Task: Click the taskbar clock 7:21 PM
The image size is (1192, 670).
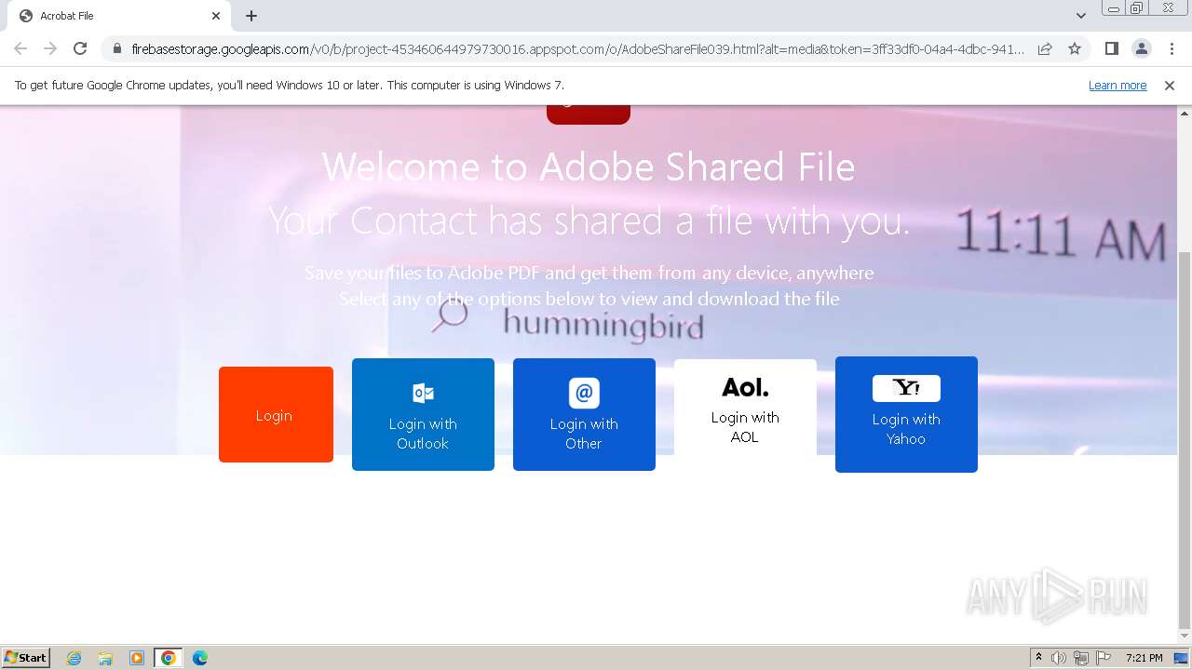Action: [1144, 658]
